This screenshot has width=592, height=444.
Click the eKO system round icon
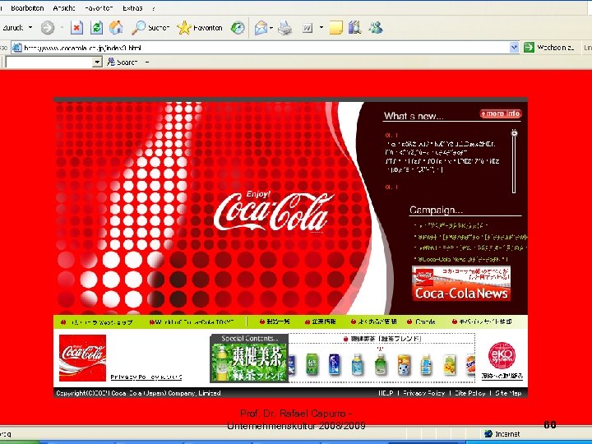pyautogui.click(x=502, y=356)
